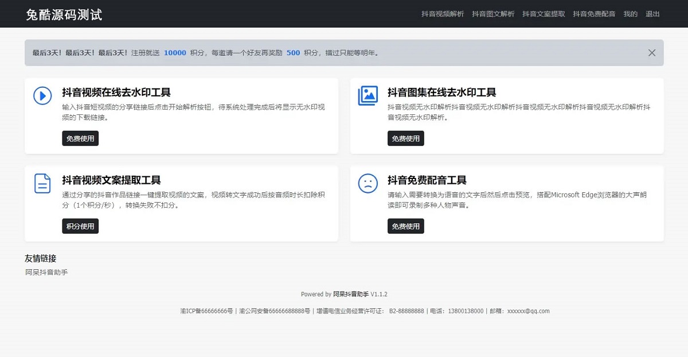Log out using the 退出 link
Screen dimensions: 688x357
pyautogui.click(x=652, y=14)
